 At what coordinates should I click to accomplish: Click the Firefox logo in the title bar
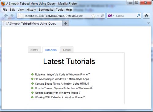click(3, 4)
